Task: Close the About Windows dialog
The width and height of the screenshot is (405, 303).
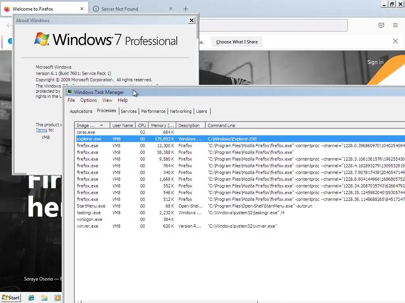Action: click(x=191, y=21)
